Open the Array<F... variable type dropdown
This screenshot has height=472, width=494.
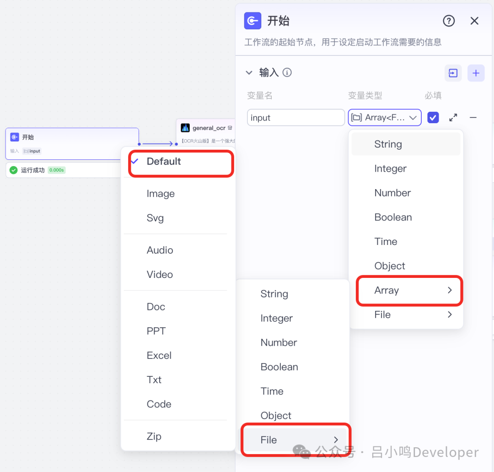[x=384, y=118]
